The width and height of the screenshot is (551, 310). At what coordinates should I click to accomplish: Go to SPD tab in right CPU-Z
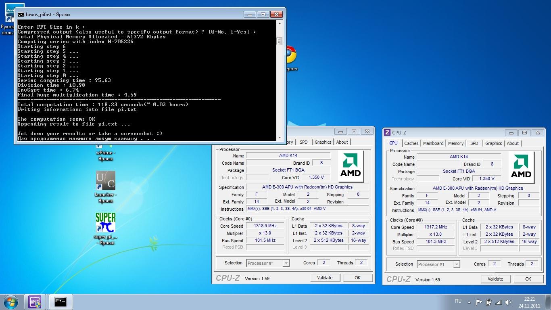click(474, 143)
